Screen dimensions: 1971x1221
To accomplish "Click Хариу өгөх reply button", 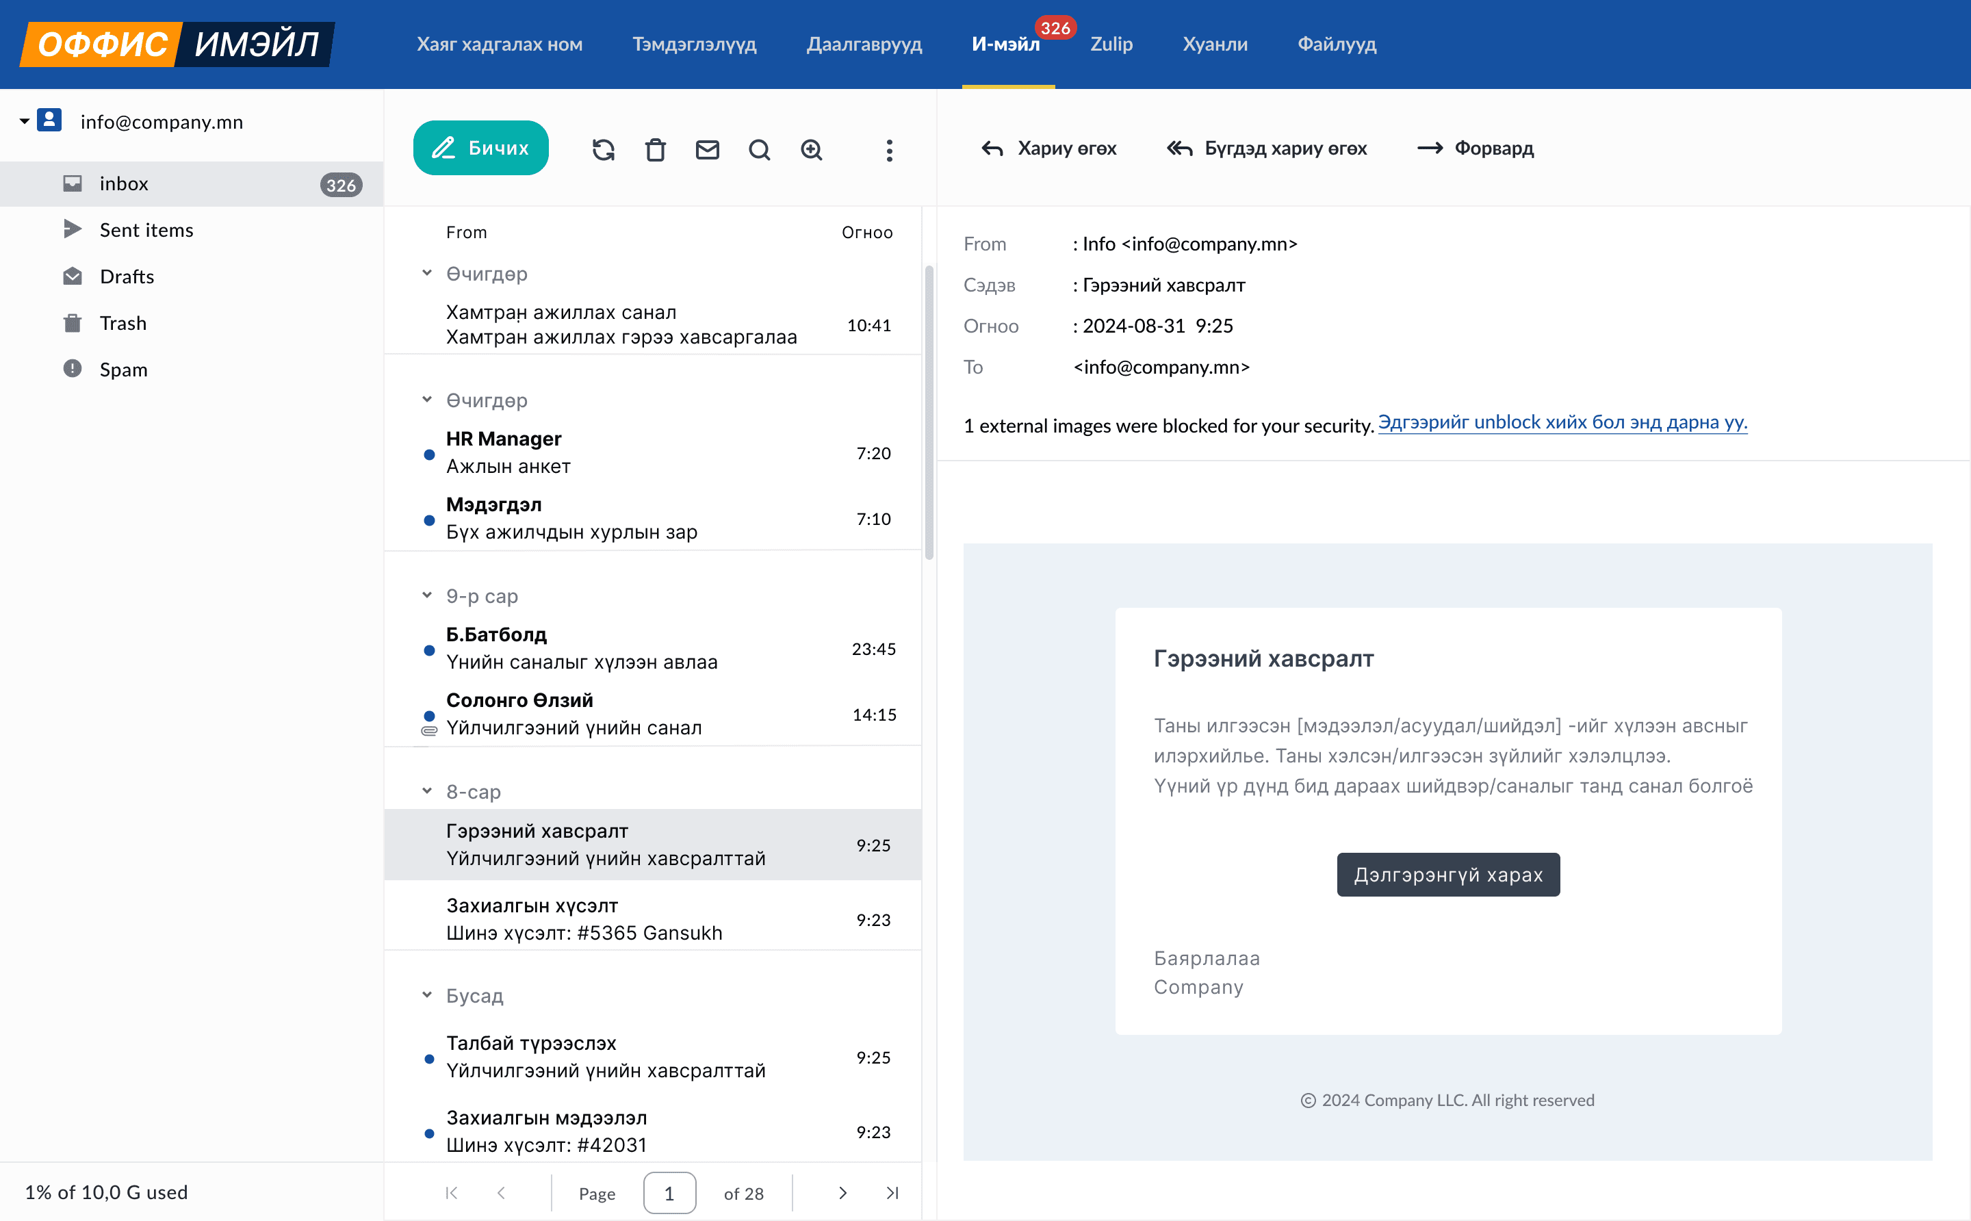I will point(1048,149).
